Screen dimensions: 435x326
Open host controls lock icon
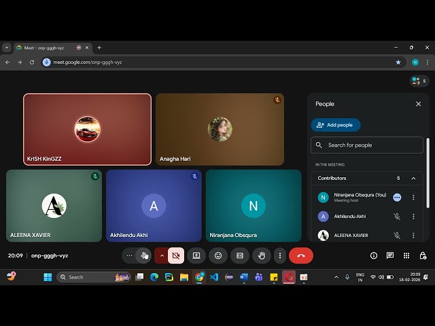(x=423, y=255)
